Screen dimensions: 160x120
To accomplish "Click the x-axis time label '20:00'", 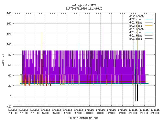I will 133,113.
